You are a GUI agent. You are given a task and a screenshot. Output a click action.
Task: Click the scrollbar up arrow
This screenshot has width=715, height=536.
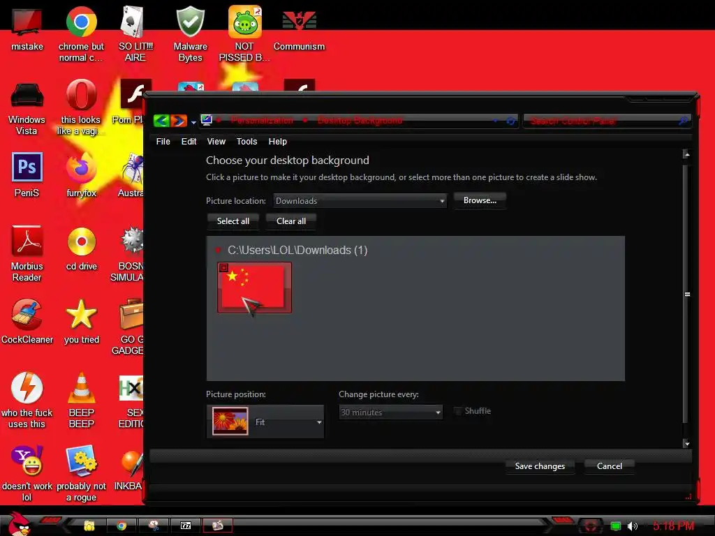point(687,154)
